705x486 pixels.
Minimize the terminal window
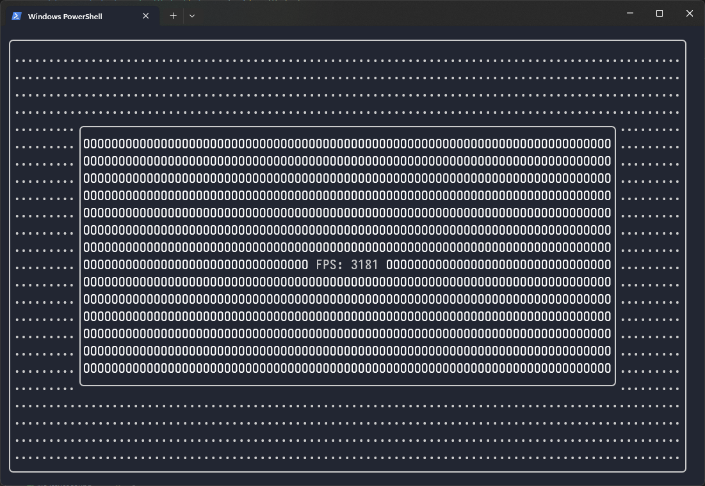(x=630, y=13)
